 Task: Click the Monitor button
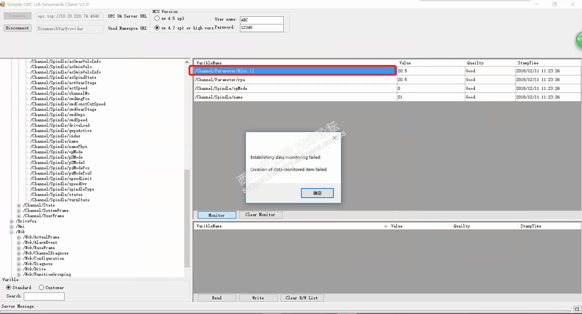click(x=217, y=215)
